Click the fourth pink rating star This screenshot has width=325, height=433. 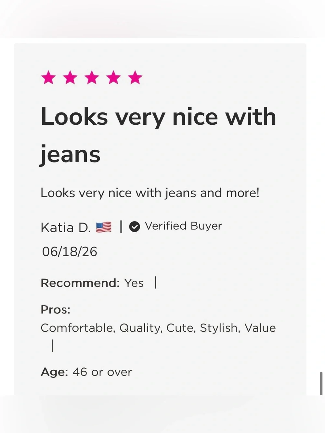(x=113, y=78)
